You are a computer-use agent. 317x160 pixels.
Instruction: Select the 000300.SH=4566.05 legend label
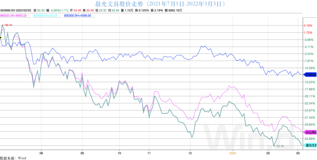tap(77, 16)
